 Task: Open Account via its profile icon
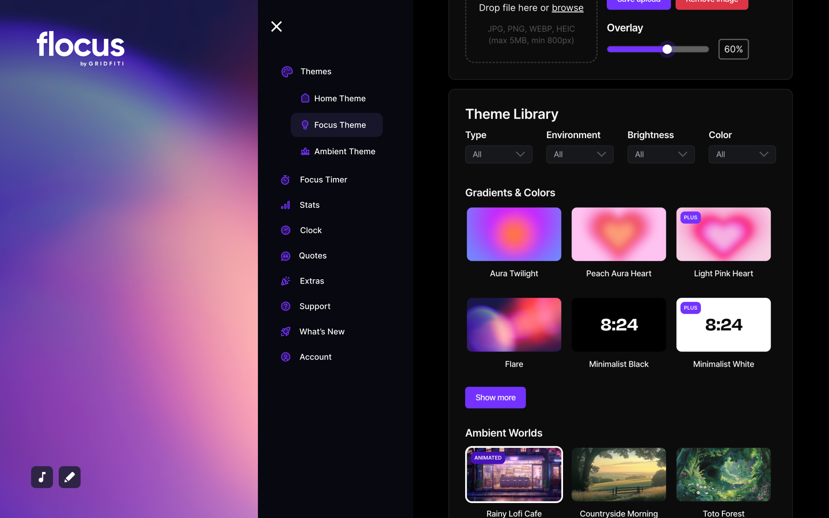tap(286, 357)
